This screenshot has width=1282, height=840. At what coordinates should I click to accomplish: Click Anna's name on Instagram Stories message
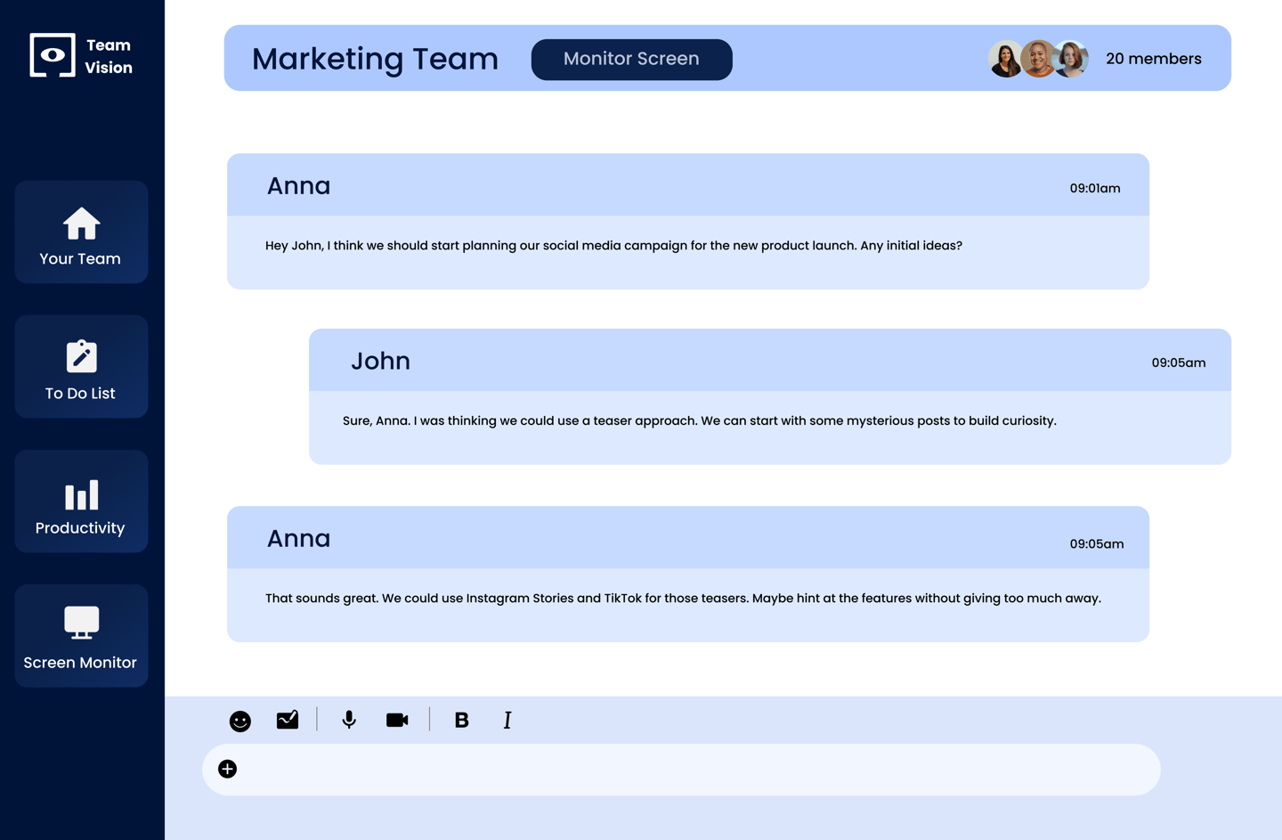(x=299, y=538)
